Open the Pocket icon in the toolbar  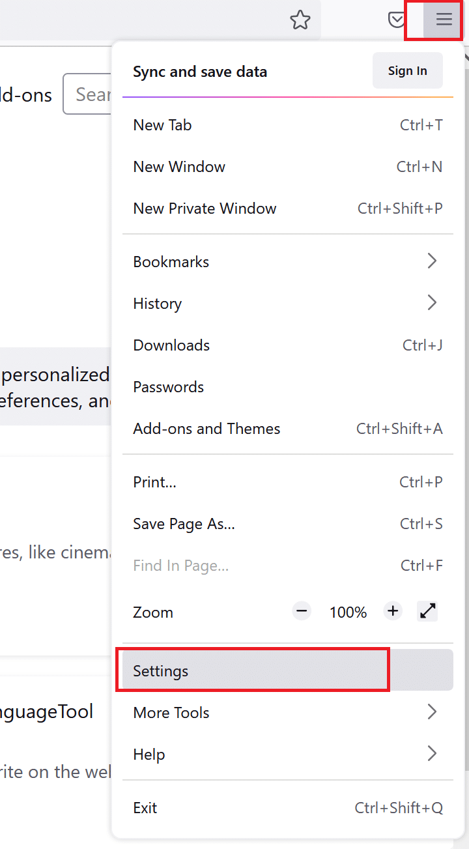coord(397,20)
